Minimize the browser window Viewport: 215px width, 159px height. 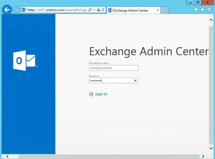point(190,2)
